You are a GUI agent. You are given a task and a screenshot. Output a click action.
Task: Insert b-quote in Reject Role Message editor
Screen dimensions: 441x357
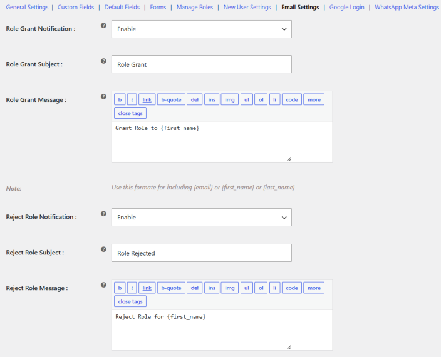tap(171, 288)
